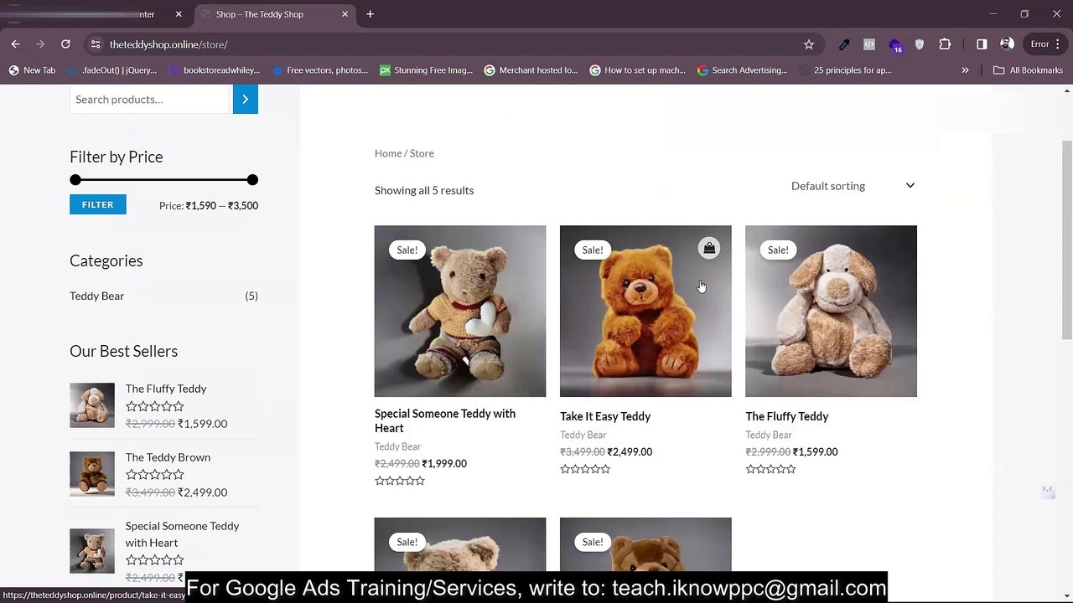
Task: Click The Teddy Brown best seller thumbnail
Action: click(x=92, y=474)
